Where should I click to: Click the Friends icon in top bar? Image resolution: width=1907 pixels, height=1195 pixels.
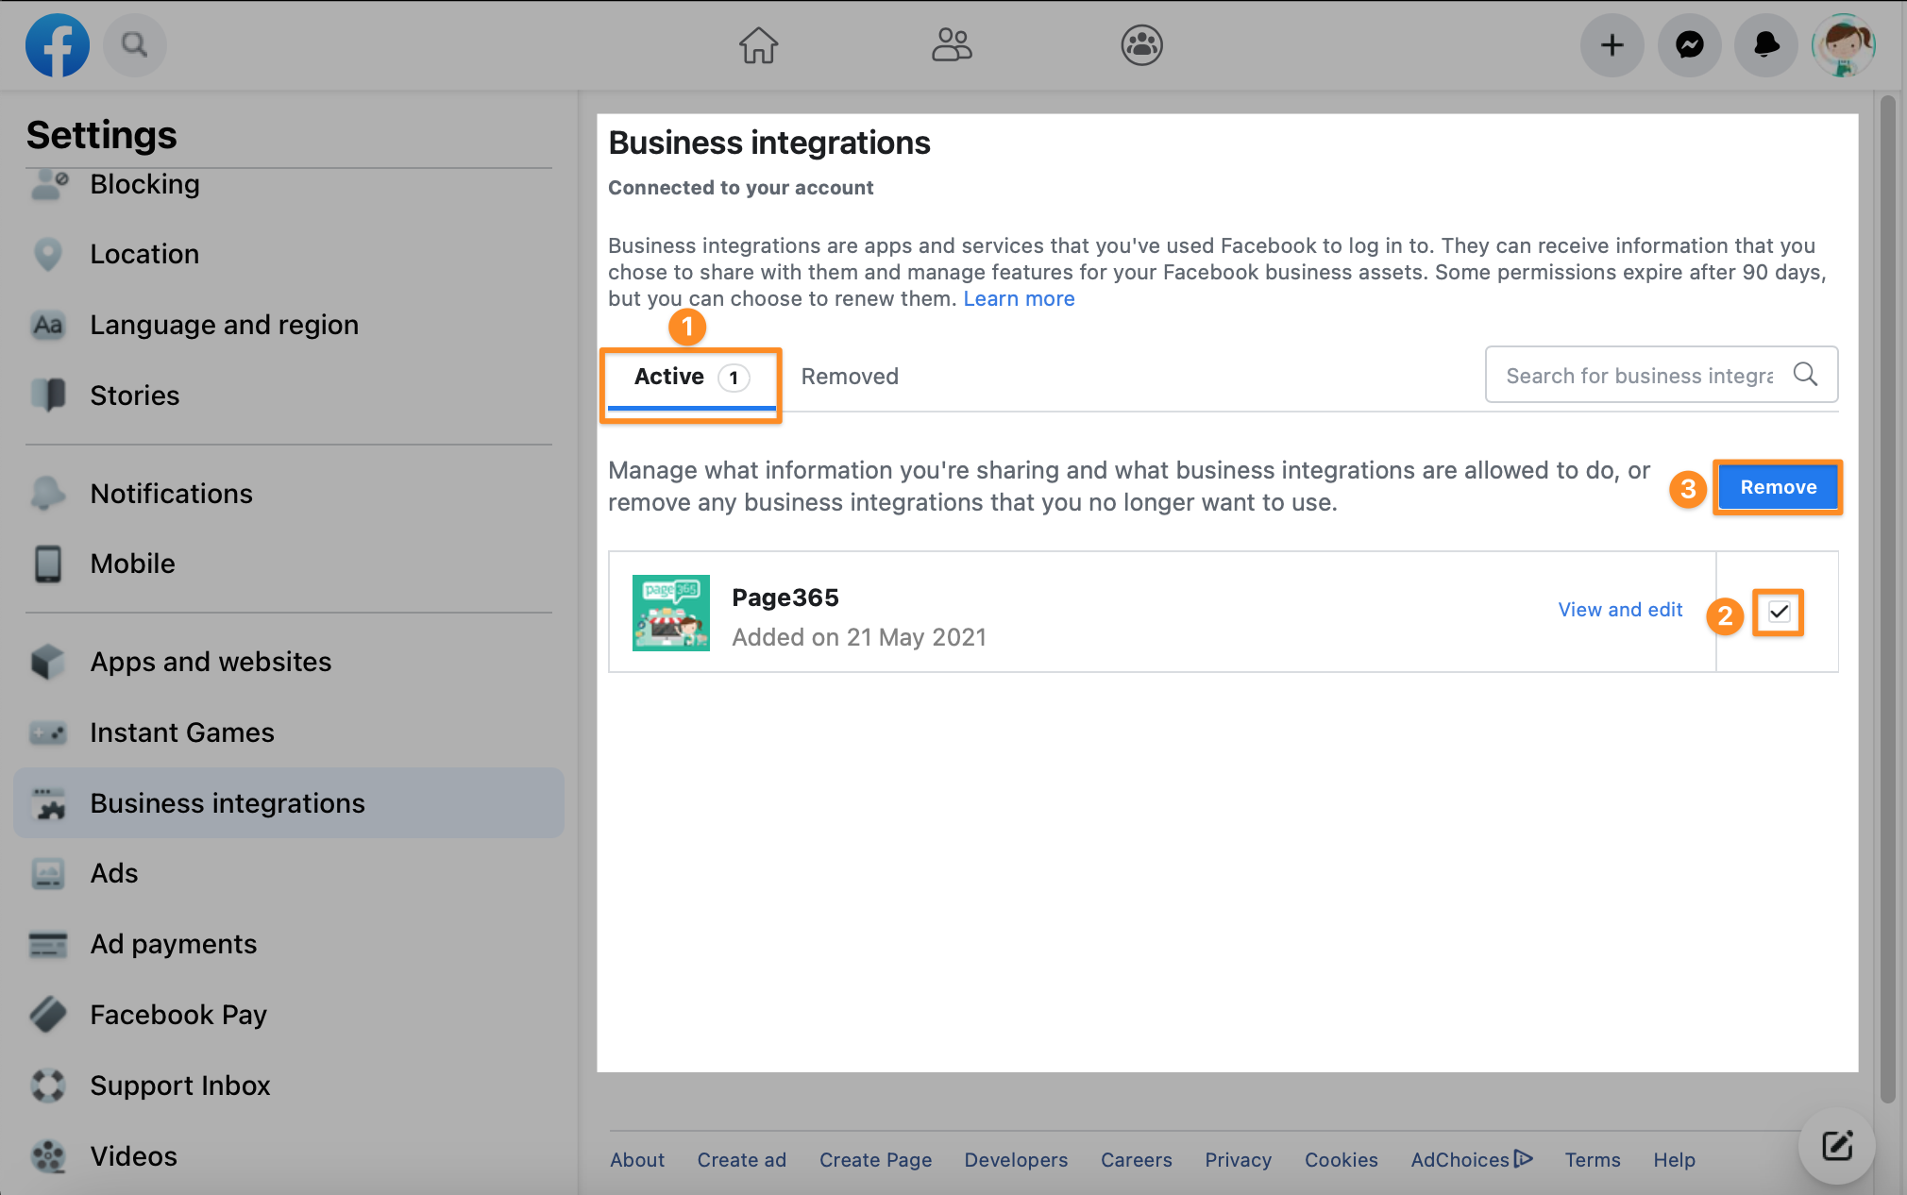(952, 44)
